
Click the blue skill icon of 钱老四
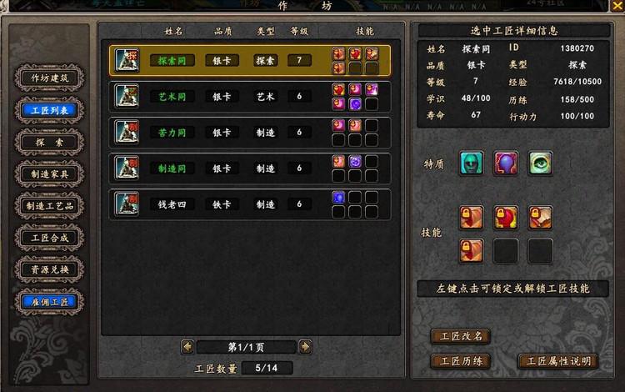[x=338, y=197]
